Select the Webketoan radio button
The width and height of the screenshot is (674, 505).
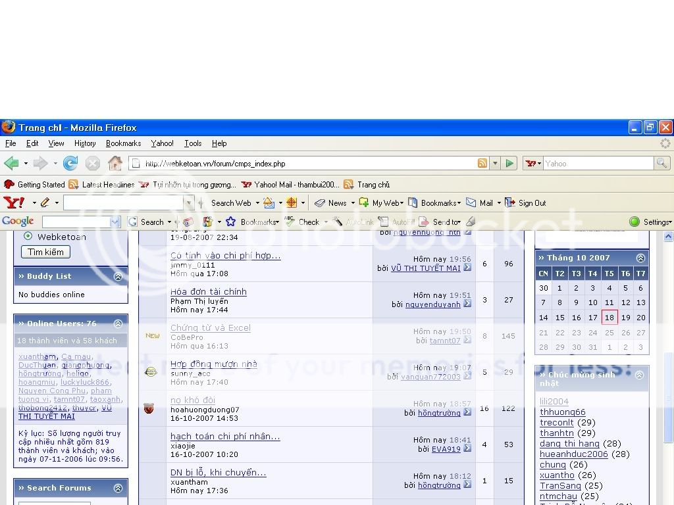(x=28, y=236)
